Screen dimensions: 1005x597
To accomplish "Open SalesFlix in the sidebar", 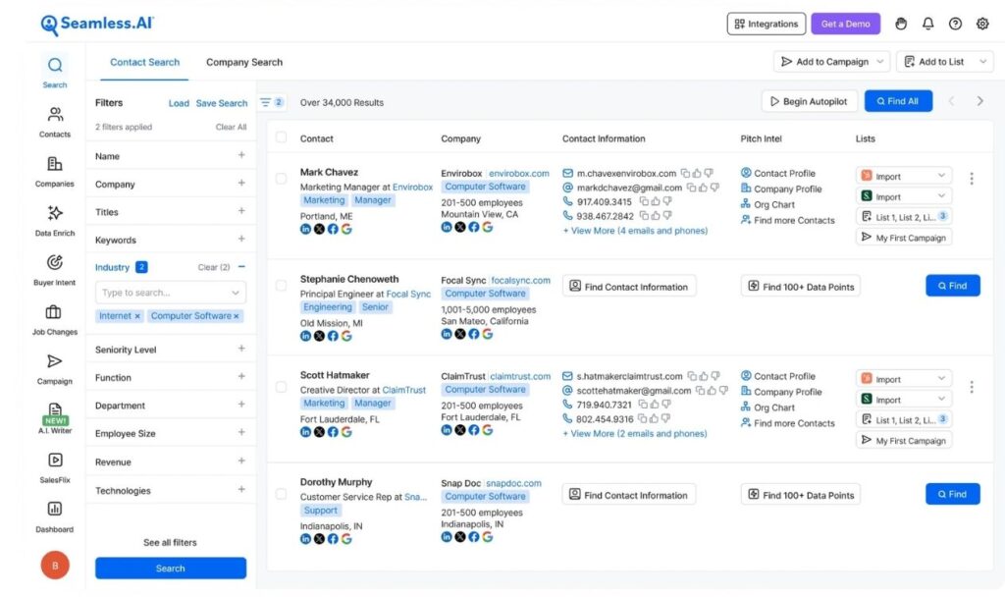I will pyautogui.click(x=55, y=467).
